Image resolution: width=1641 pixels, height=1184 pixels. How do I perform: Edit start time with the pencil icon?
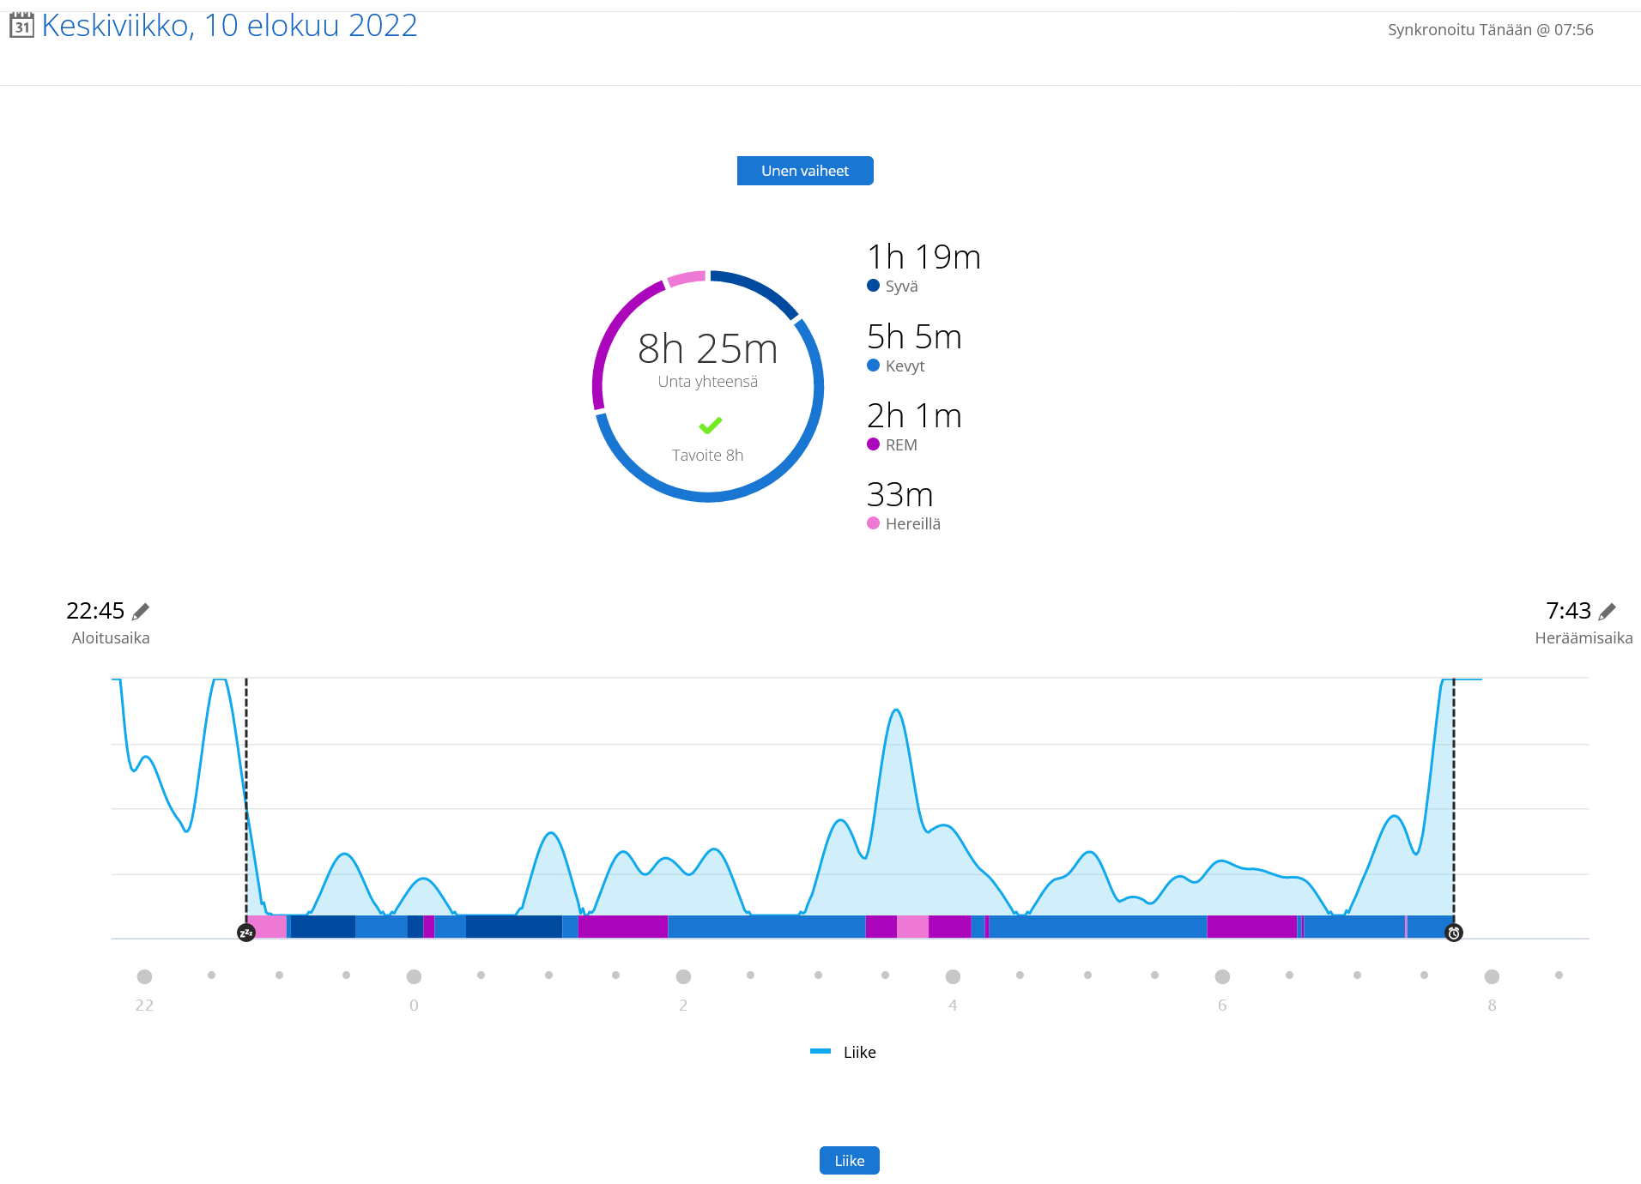[141, 612]
